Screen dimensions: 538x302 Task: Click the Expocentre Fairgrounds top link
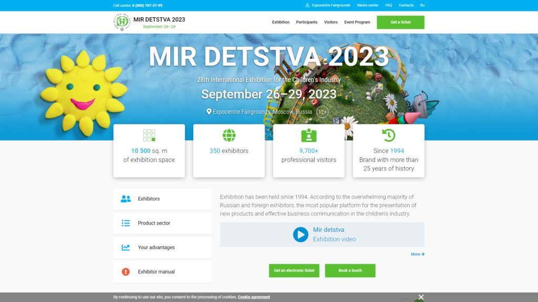[331, 5]
